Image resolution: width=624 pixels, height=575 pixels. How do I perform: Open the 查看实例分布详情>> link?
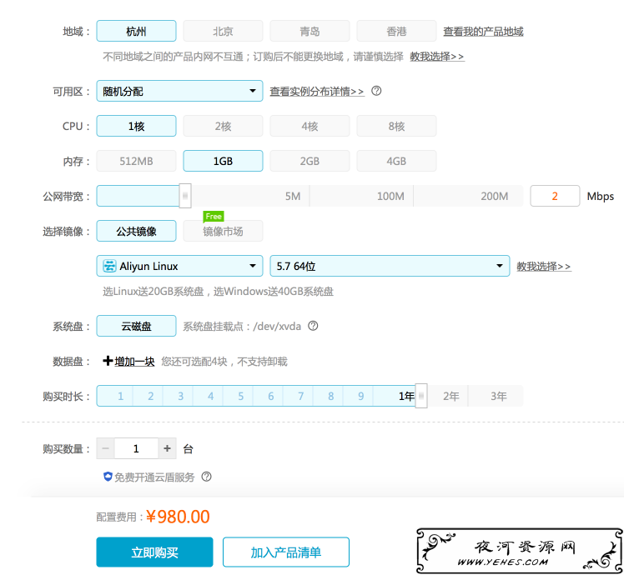[317, 92]
